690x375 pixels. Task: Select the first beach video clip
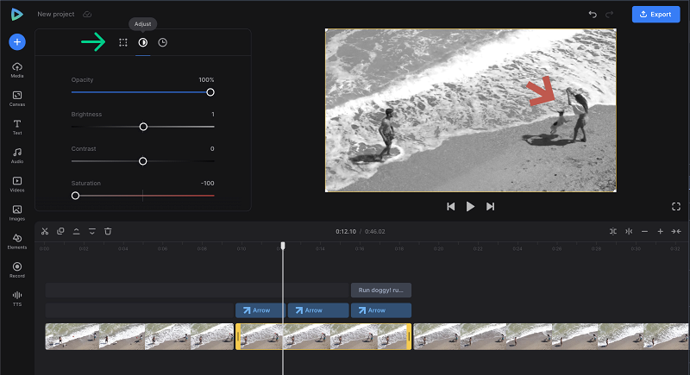click(x=140, y=337)
